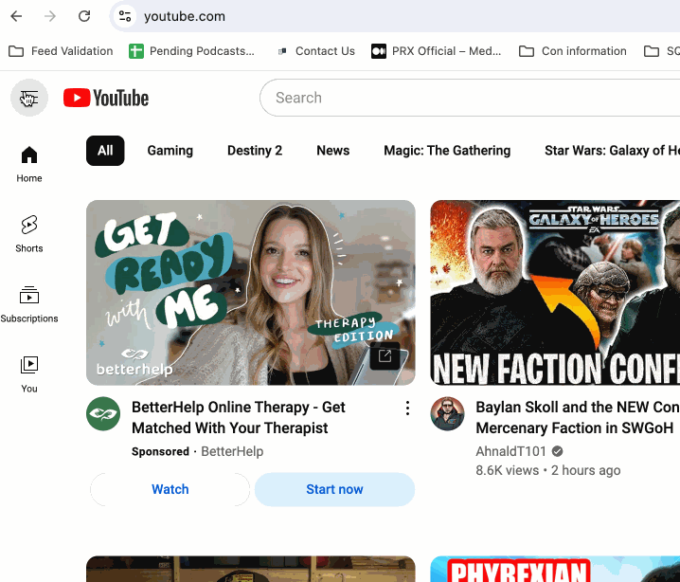Open the bottom-left partially visible video thumbnail
The height and width of the screenshot is (582, 680).
(x=251, y=569)
